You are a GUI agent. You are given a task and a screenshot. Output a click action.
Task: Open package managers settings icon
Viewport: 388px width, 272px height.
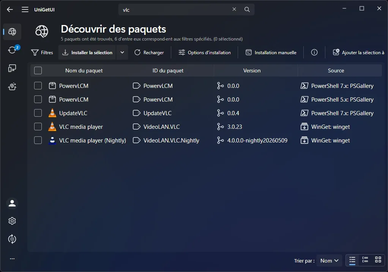click(12, 239)
